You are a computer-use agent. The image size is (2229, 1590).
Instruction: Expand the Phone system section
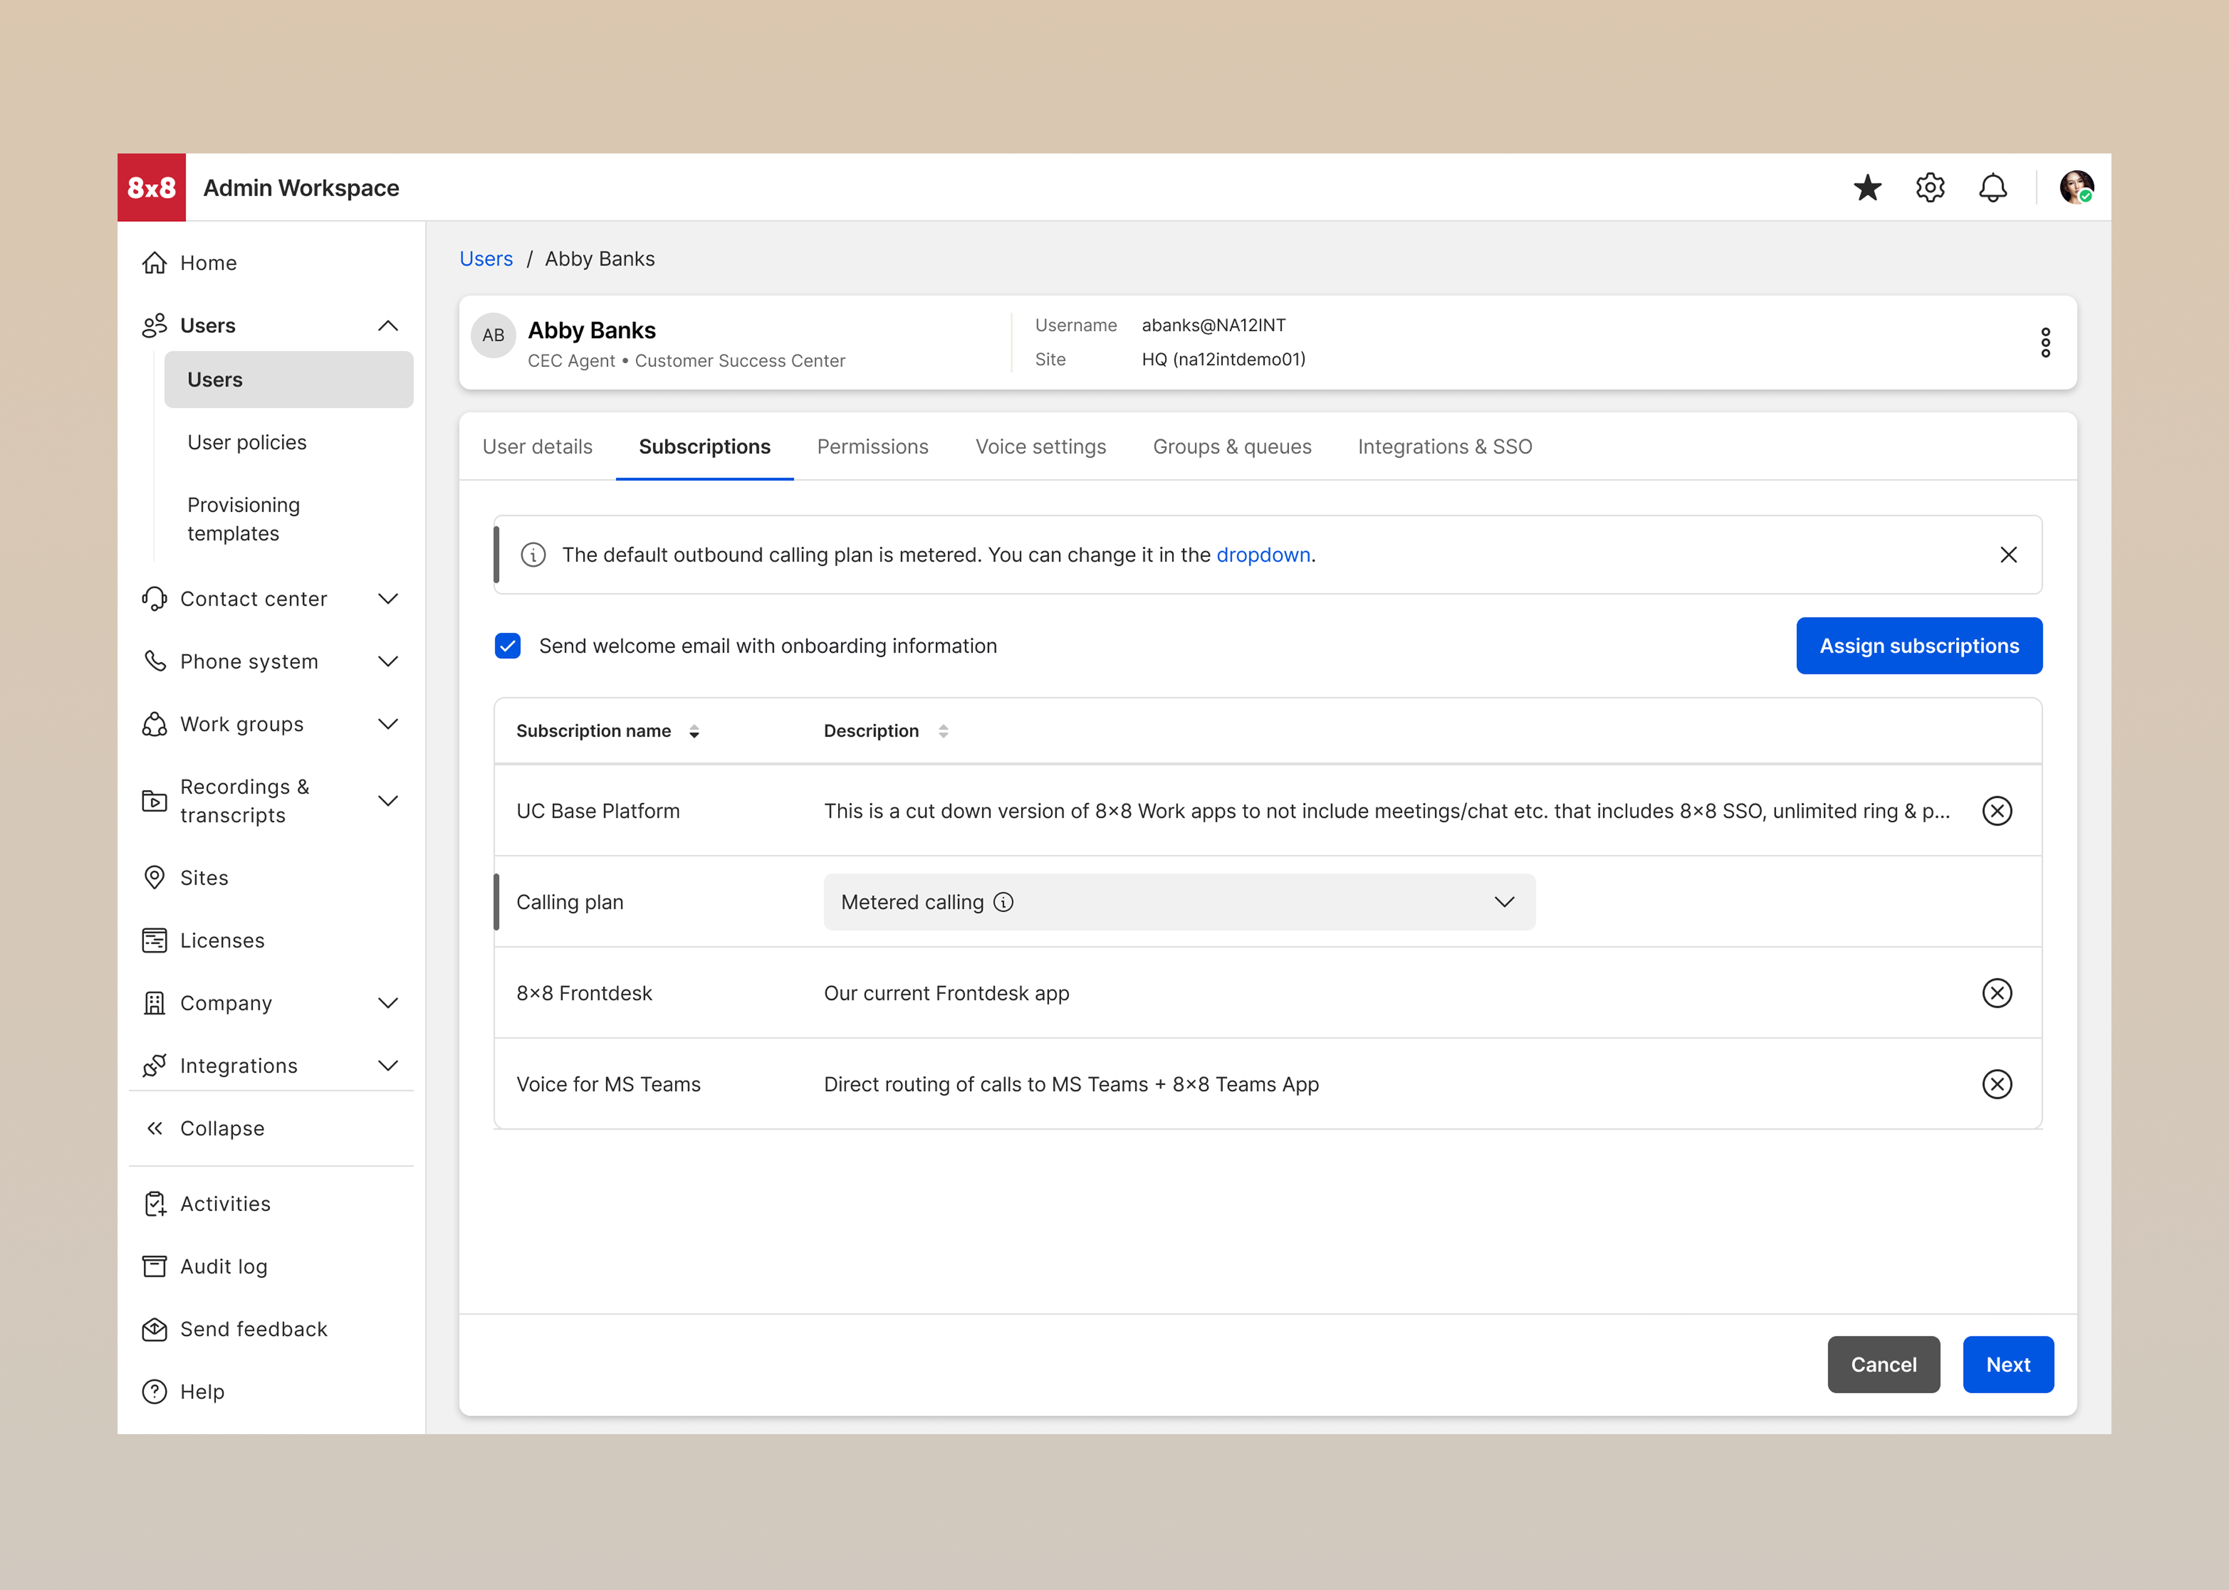click(388, 661)
